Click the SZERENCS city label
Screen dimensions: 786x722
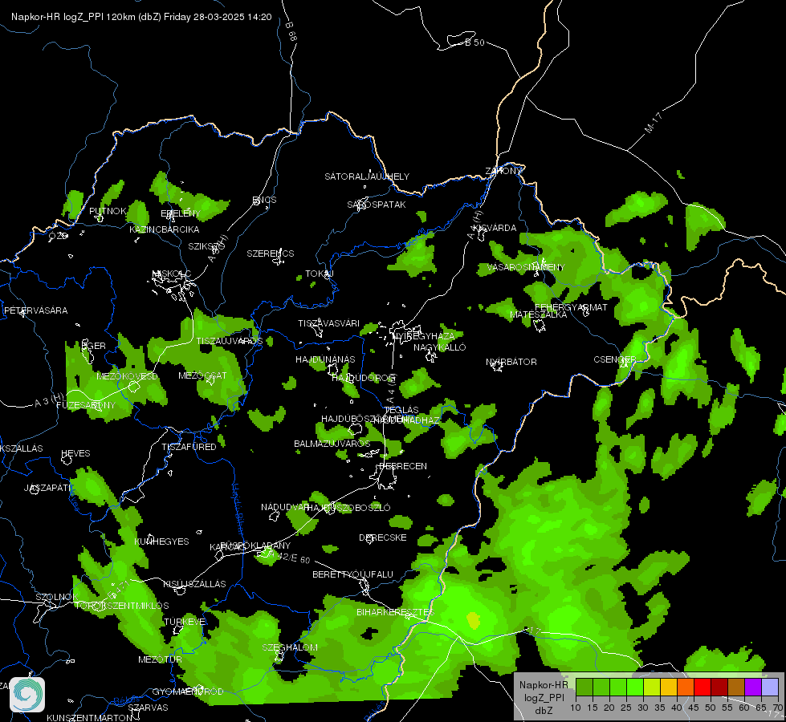[271, 254]
